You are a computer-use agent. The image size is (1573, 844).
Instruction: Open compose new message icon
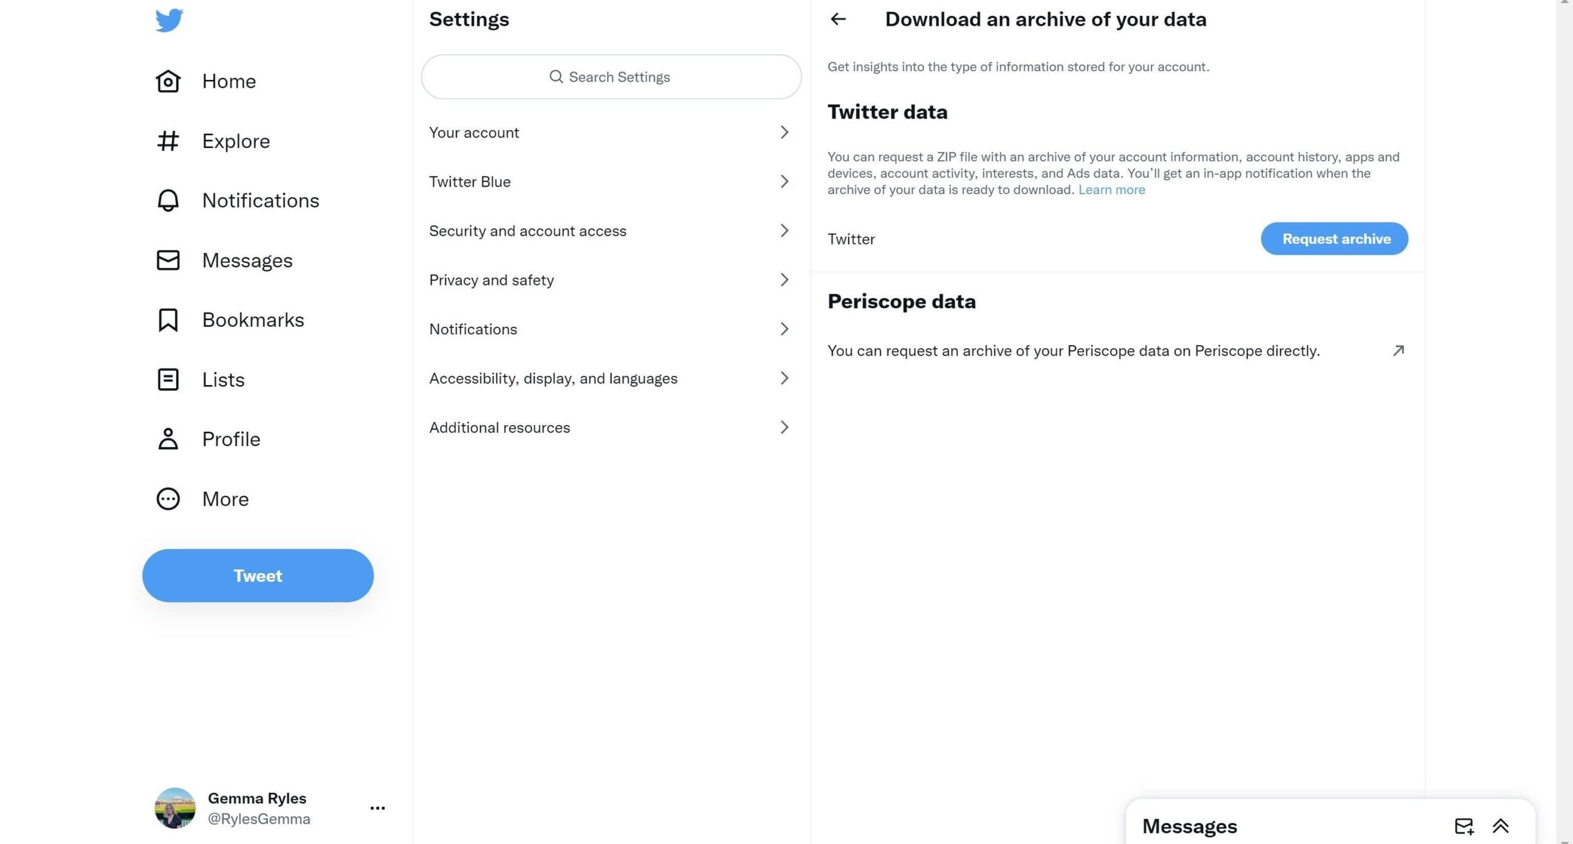click(x=1464, y=823)
